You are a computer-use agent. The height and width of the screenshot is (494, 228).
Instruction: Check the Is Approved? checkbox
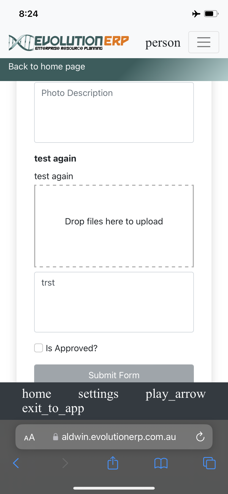39,348
